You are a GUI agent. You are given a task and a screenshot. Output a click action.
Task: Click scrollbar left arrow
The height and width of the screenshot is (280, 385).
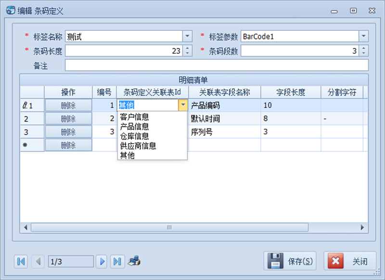[x=26, y=227]
